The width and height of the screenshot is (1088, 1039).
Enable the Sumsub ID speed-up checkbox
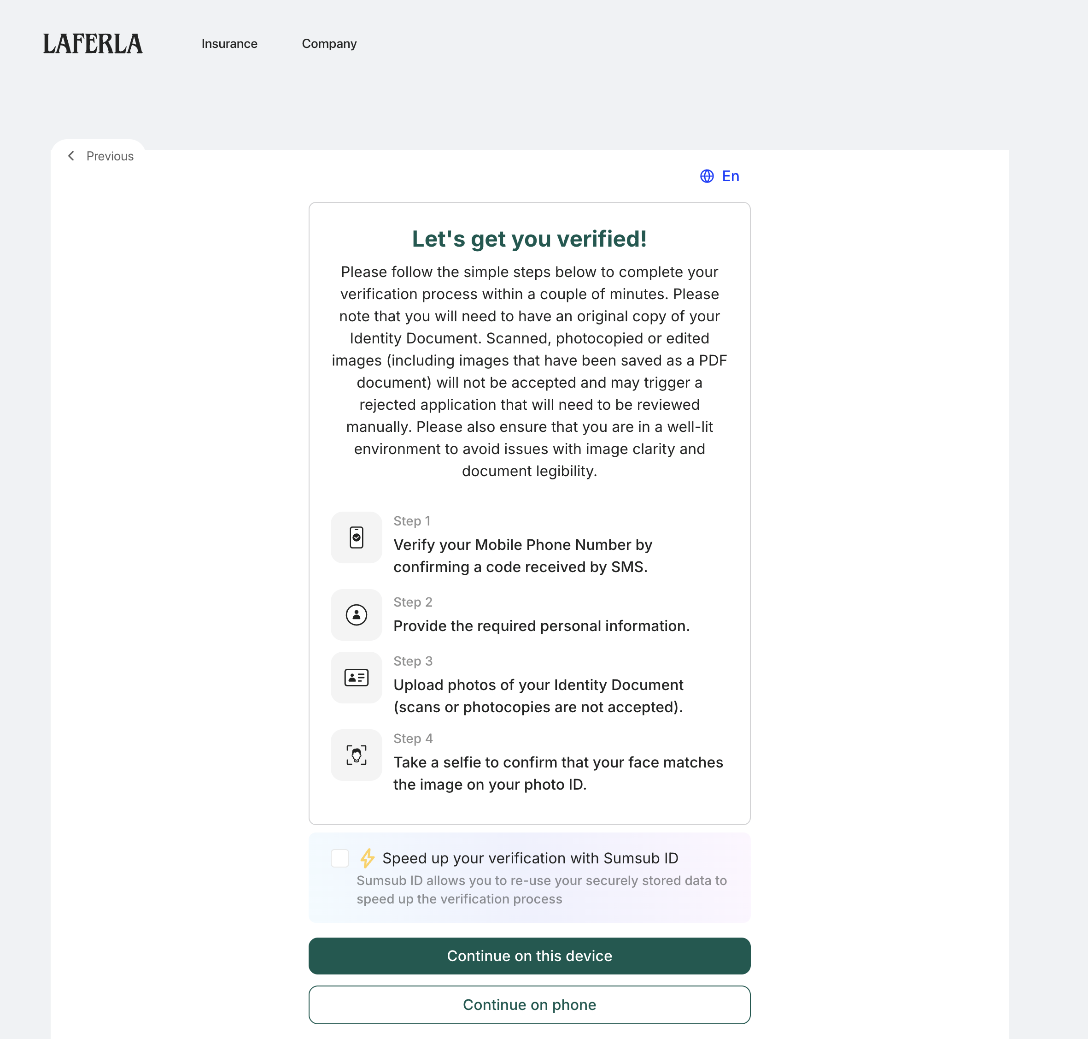[x=340, y=858]
